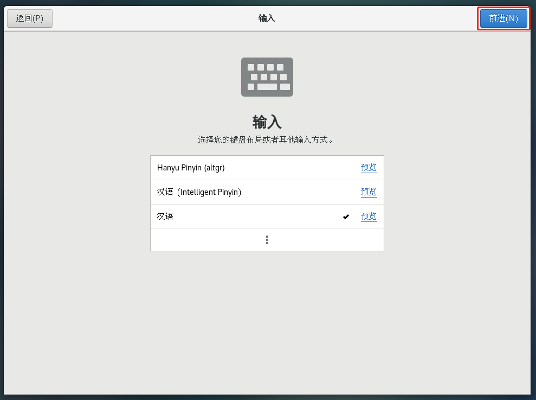
Task: Open 预览 for 汉语 (Intelligent Pinyin)
Action: 369,192
